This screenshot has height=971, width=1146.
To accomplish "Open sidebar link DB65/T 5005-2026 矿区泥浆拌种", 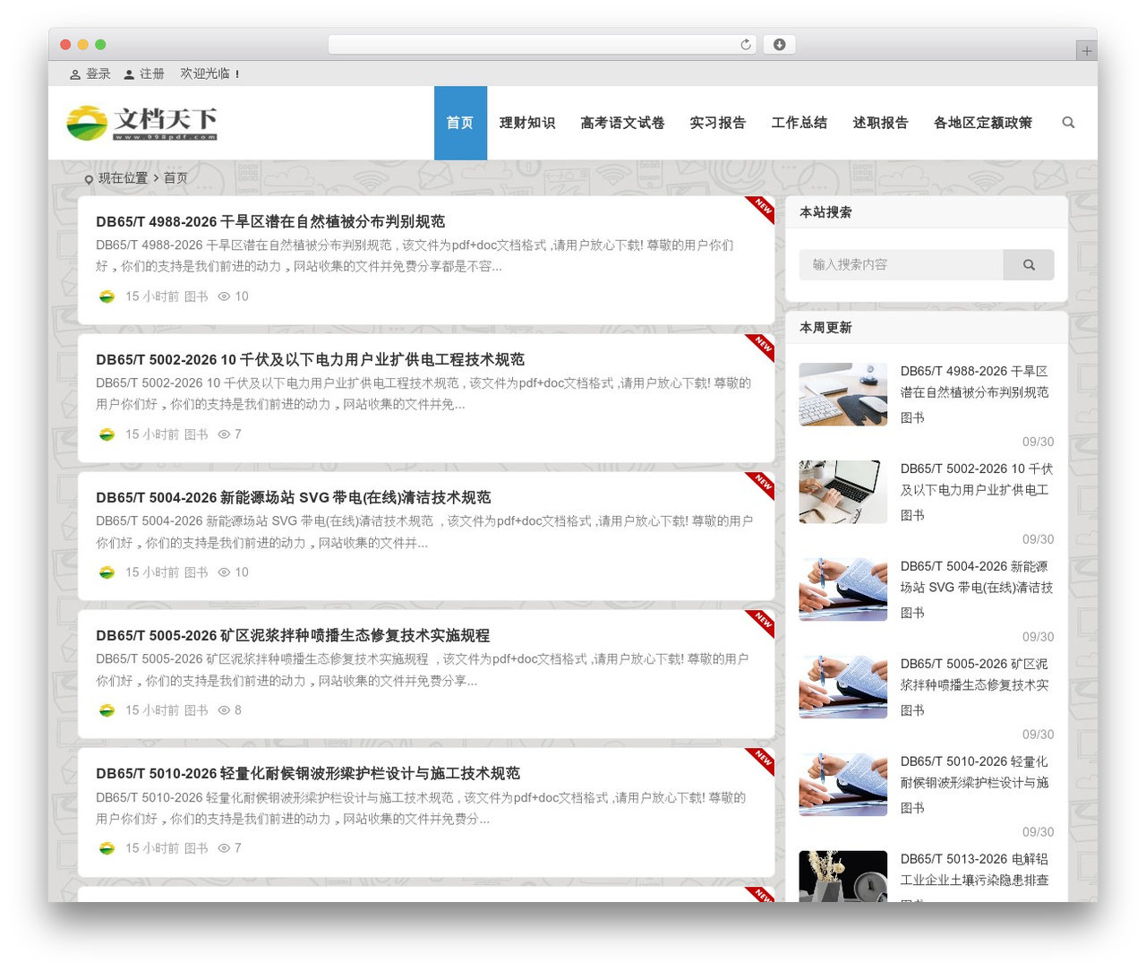I will (x=974, y=675).
